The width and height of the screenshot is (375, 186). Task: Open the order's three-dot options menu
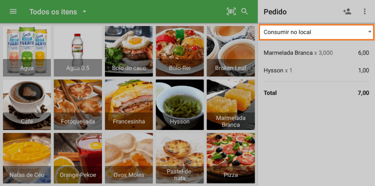(364, 11)
